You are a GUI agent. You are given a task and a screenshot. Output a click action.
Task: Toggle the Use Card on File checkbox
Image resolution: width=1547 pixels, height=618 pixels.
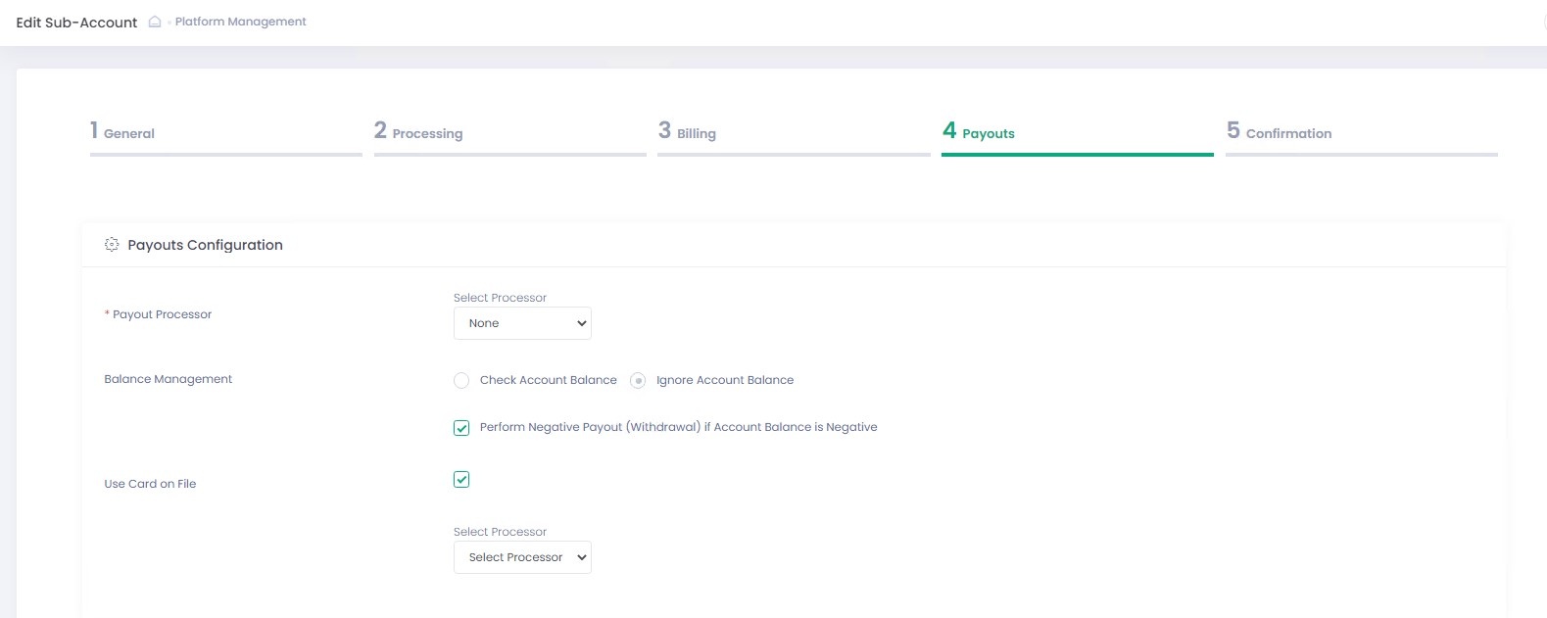click(x=461, y=480)
